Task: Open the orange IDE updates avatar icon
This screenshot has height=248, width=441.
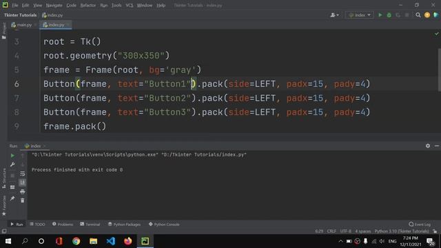Action: click(x=427, y=15)
